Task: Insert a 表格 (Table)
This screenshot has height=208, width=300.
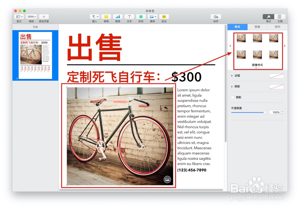Action: [106, 17]
